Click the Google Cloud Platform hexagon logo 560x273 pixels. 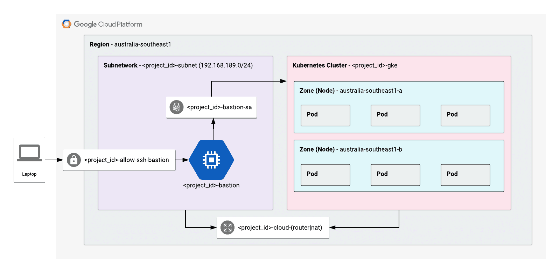[66, 24]
